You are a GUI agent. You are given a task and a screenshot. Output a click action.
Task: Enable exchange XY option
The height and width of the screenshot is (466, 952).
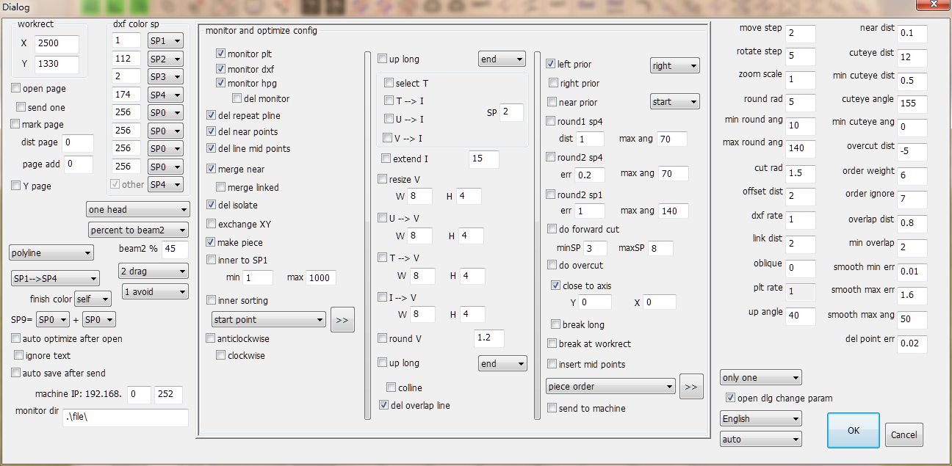click(212, 224)
